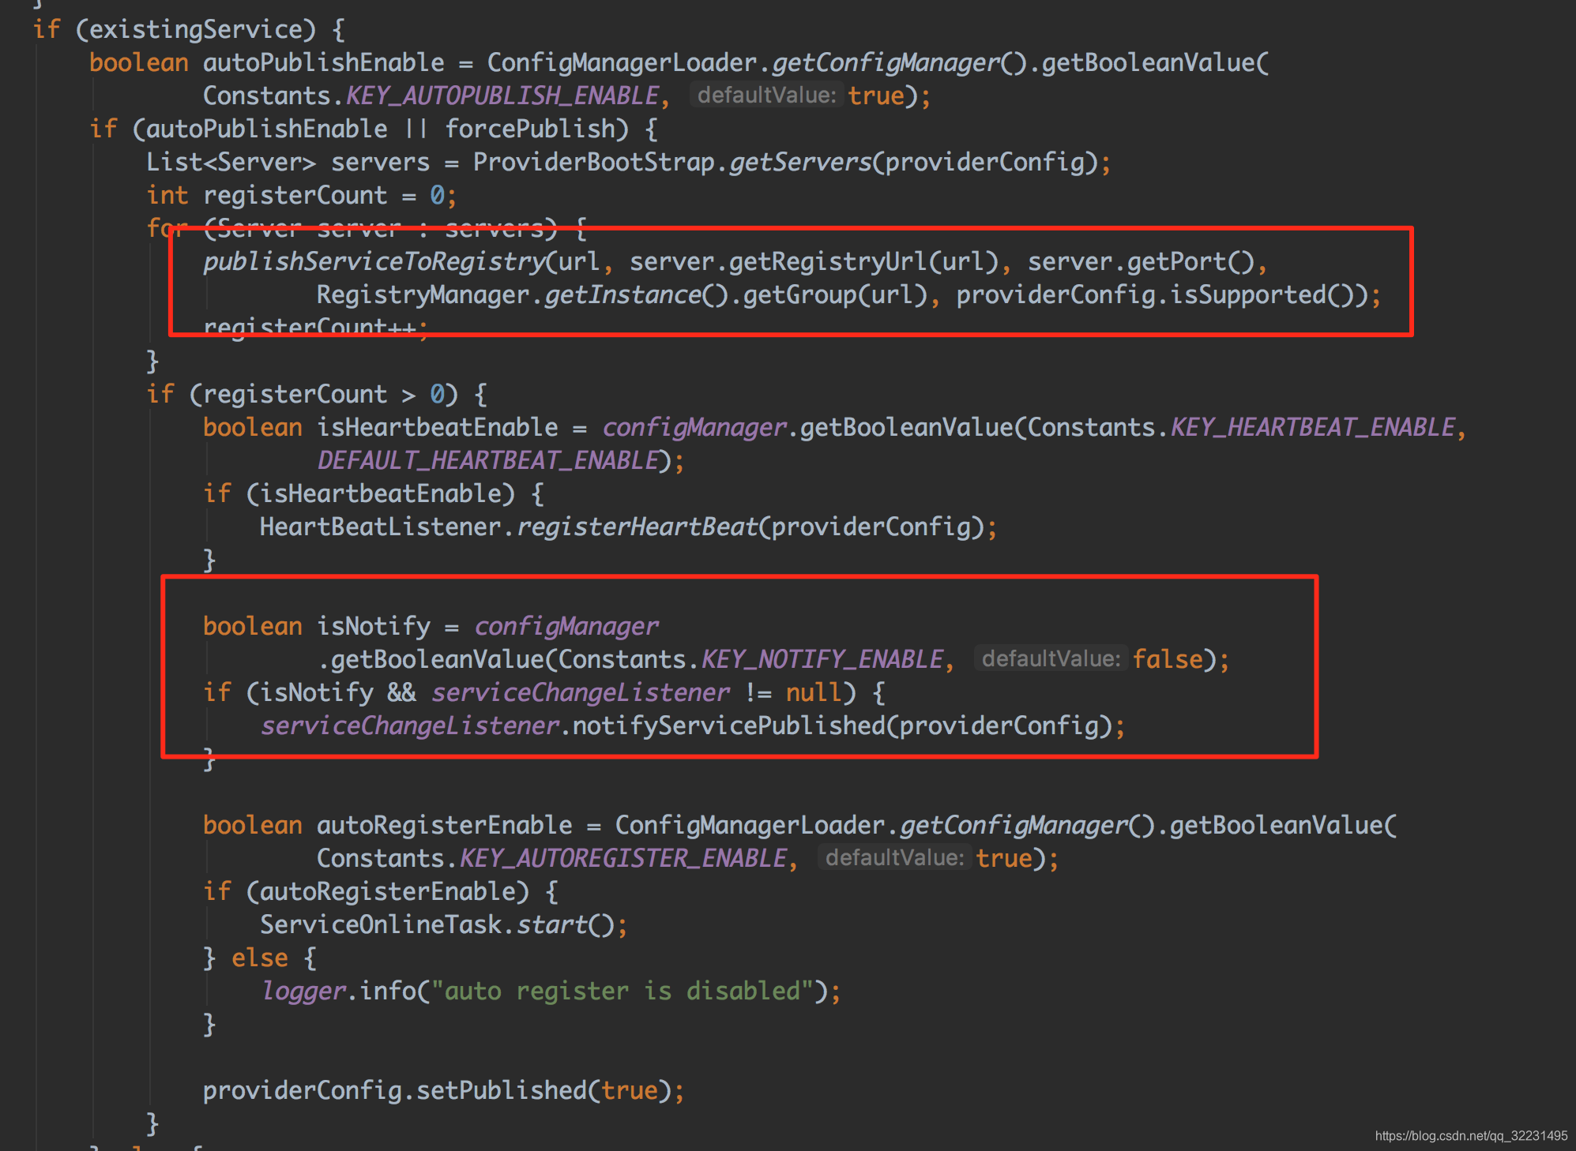Click autoRegisterEnable variable declaration

(x=444, y=825)
